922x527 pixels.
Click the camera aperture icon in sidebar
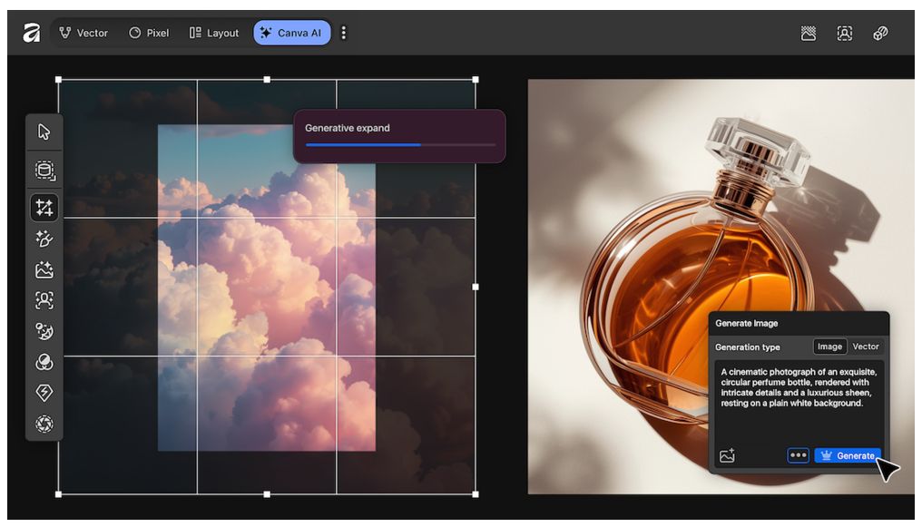pos(44,424)
